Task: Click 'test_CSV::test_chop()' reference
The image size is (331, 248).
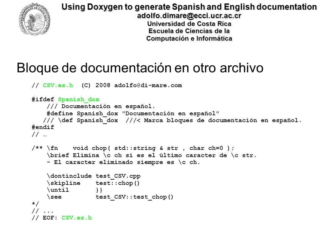Action: (134, 197)
